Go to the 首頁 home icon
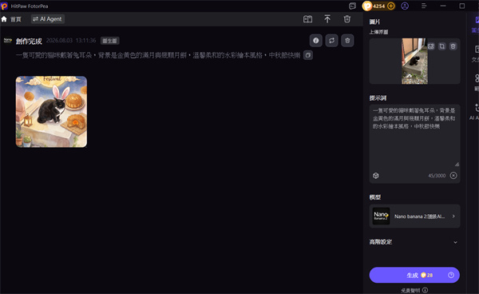The height and width of the screenshot is (294, 479). [4, 19]
